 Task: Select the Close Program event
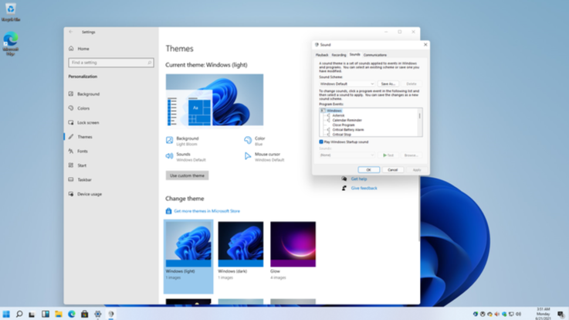click(344, 125)
